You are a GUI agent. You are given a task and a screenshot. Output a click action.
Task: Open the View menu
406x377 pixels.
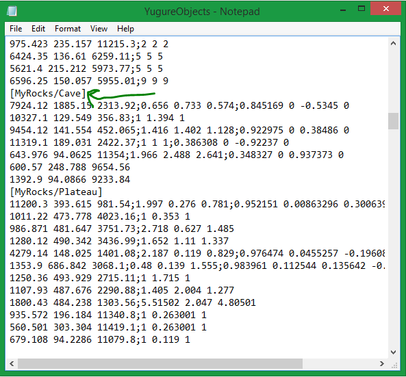pos(99,29)
